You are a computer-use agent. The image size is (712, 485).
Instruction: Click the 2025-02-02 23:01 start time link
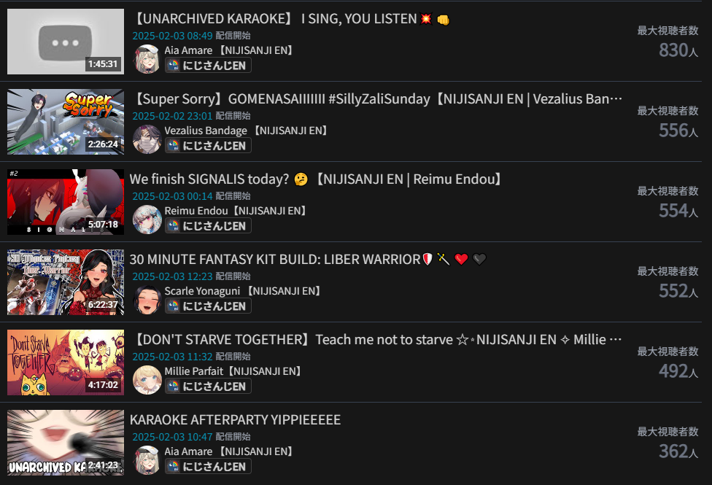[x=173, y=116]
